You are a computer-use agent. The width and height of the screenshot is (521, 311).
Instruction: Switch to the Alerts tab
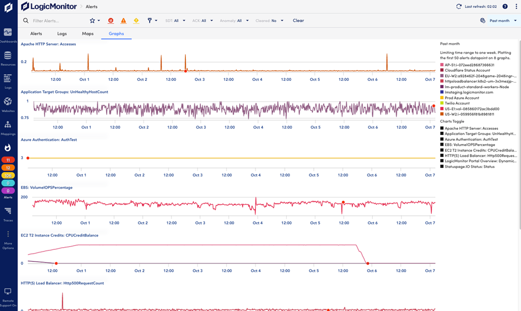coord(36,33)
